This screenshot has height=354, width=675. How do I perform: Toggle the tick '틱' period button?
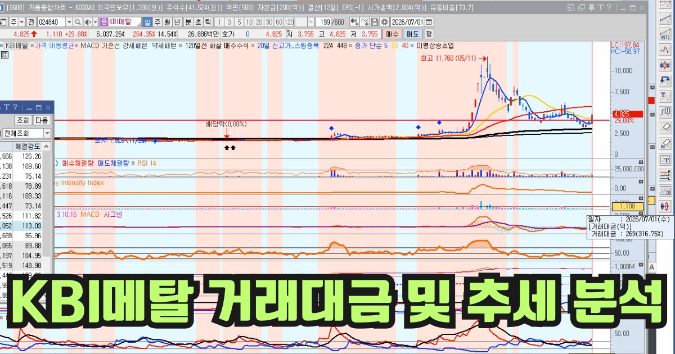208,22
